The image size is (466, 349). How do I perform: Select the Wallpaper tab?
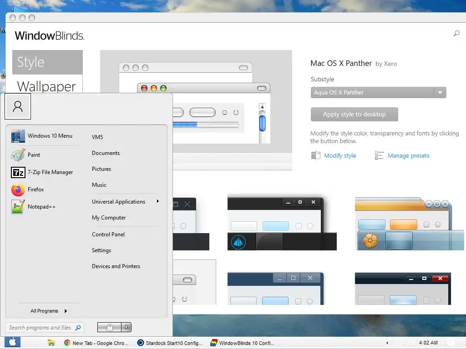47,85
